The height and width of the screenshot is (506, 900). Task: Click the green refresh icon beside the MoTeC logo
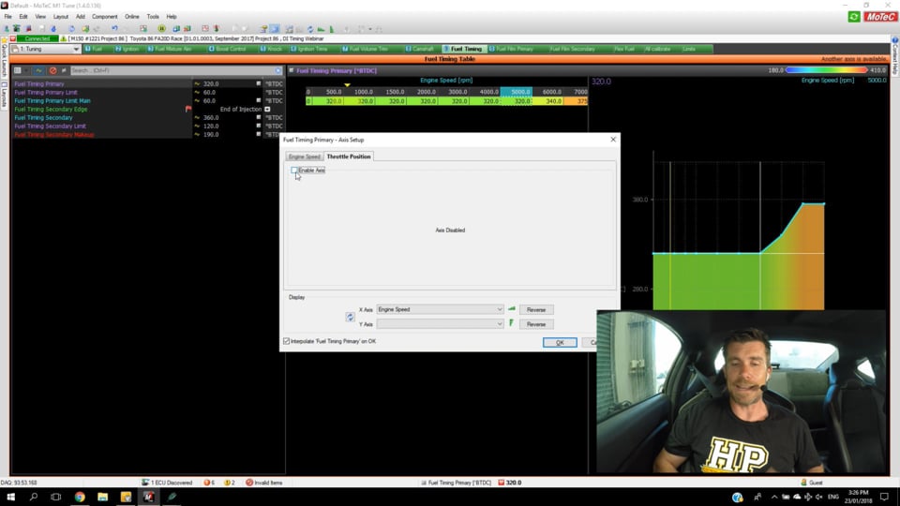[853, 17]
